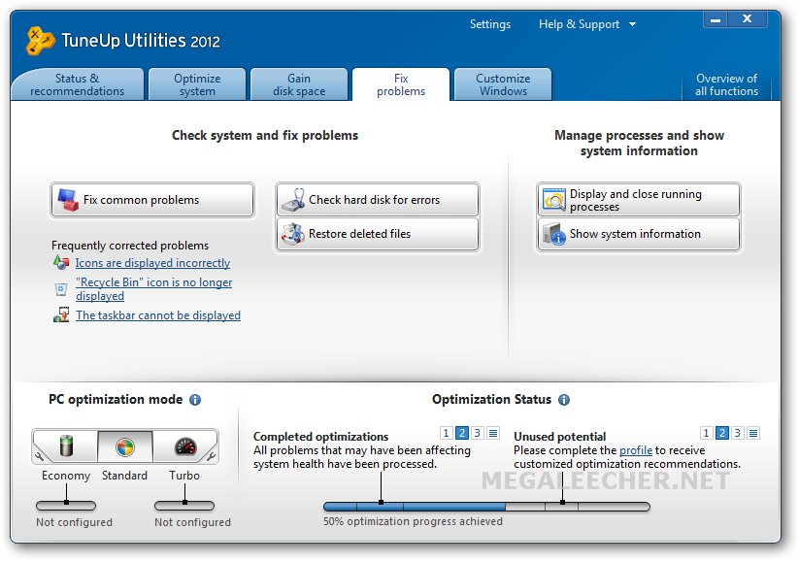The width and height of the screenshot is (799, 561).
Task: Go to page 3 of Completed optimizations
Action: (x=478, y=433)
